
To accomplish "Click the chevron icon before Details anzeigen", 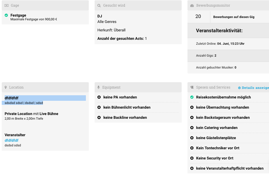I will (239, 88).
